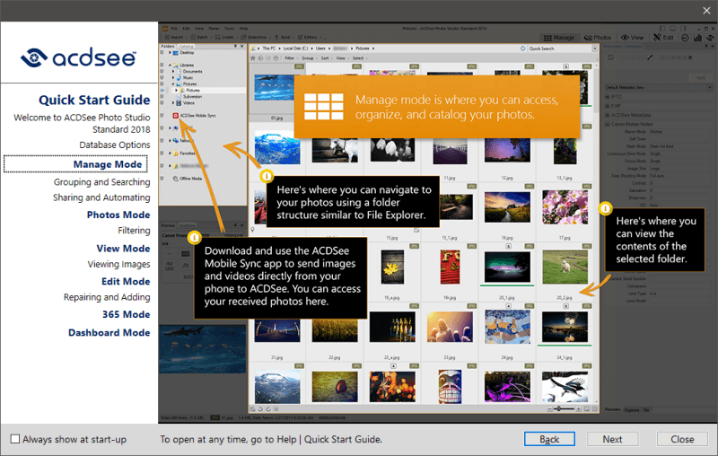Toggle easy-select marker beside Desktop folder

point(162,53)
